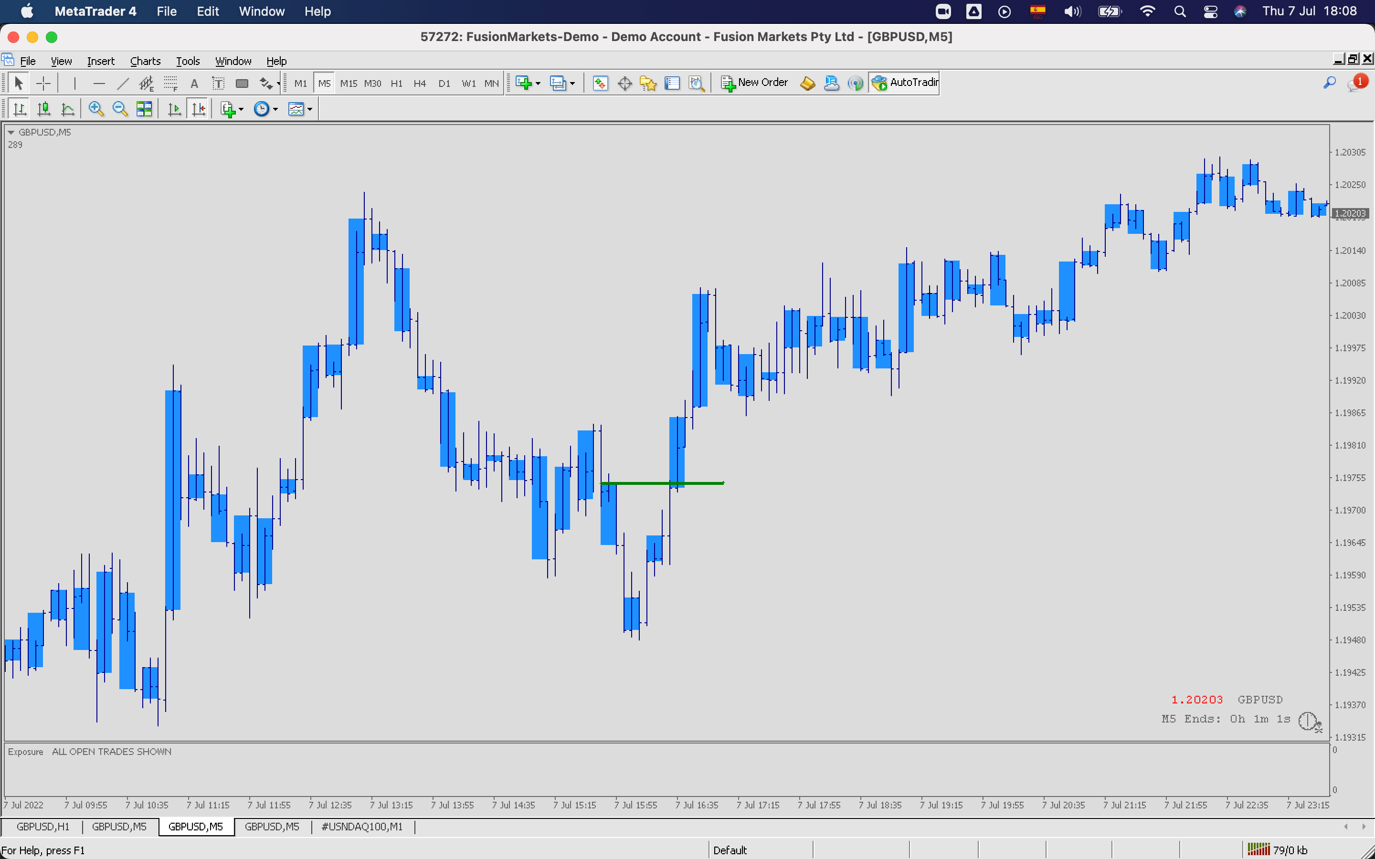Viewport: 1375px width, 859px height.
Task: Open the Market Watch panel icon
Action: click(x=600, y=84)
